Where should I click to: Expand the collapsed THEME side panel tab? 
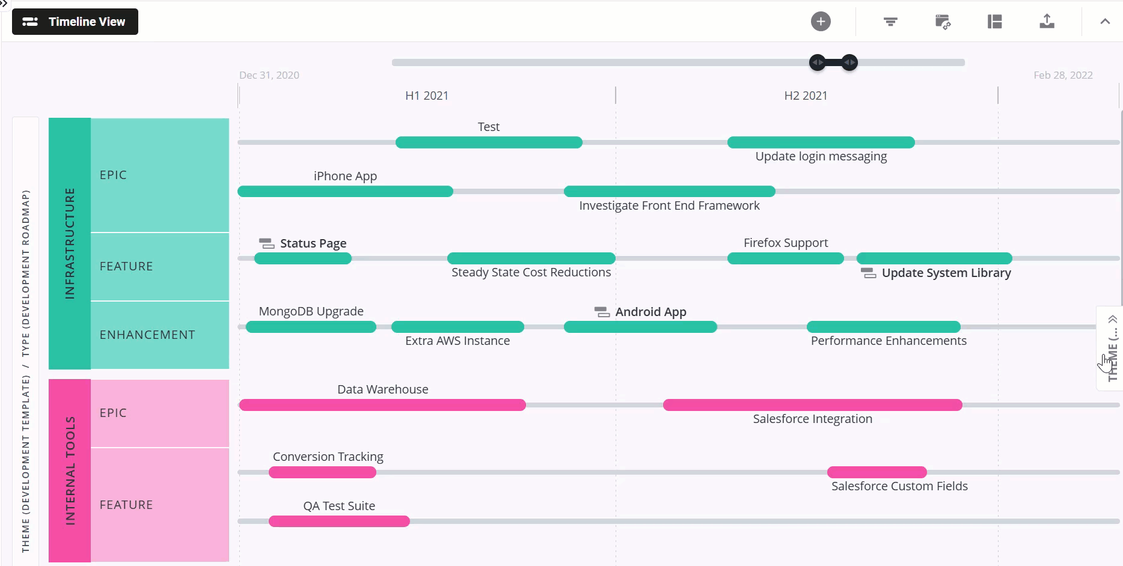click(x=1112, y=348)
